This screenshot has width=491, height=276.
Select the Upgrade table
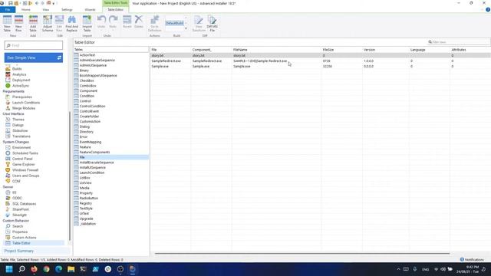click(86, 219)
